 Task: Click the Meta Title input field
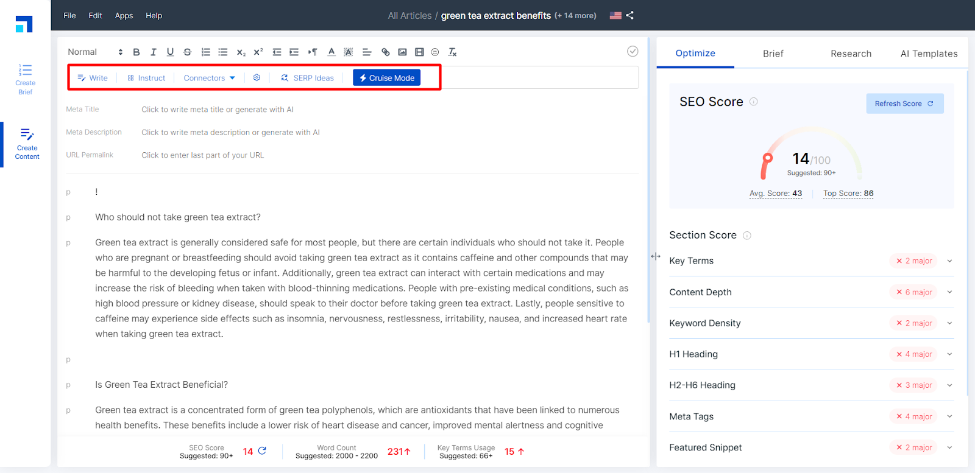pos(218,110)
